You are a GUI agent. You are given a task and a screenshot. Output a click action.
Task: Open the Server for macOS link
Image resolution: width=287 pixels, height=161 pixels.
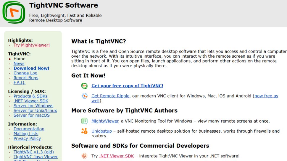(x=31, y=115)
